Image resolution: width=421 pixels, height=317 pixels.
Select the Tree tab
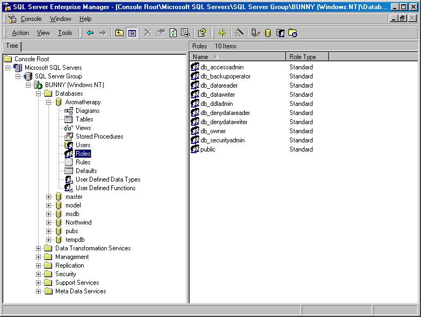coord(12,46)
